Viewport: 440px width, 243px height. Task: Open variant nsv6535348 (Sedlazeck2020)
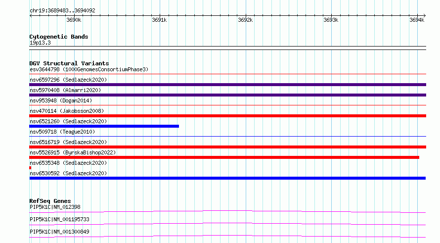coord(68,163)
